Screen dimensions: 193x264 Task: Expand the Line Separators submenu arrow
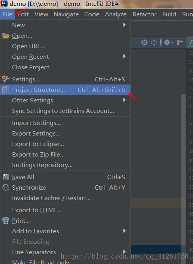click(124, 252)
